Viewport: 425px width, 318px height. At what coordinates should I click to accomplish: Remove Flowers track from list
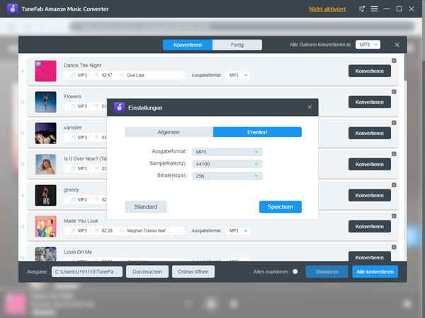click(x=394, y=92)
